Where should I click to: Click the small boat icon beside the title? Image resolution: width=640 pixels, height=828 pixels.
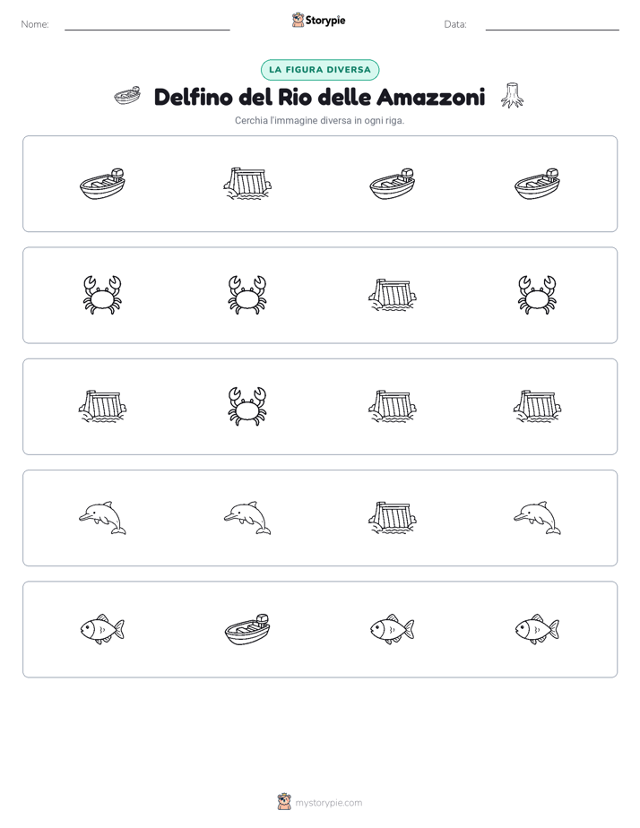(128, 96)
